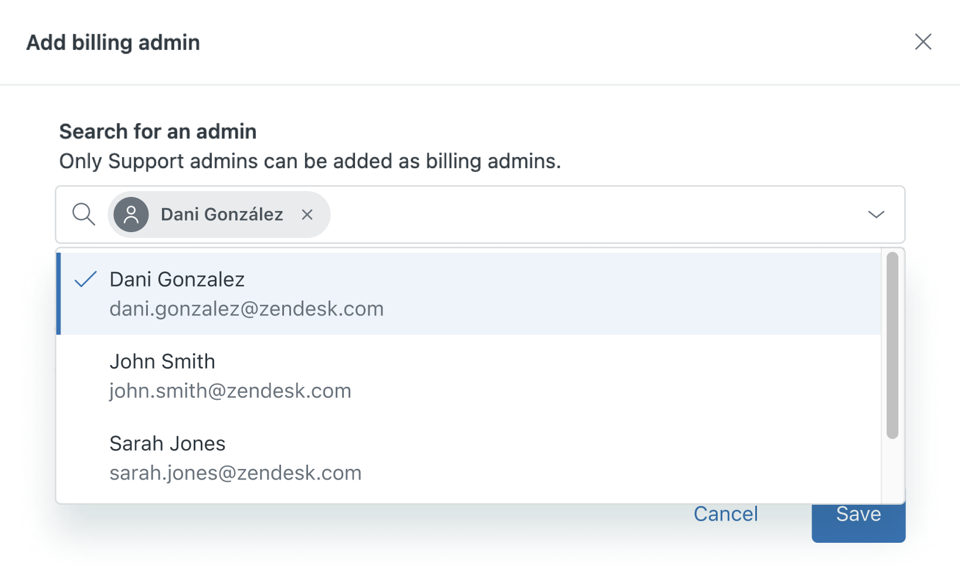The image size is (960, 585).
Task: Click the avatar icon in Dani González chip
Action: [131, 215]
